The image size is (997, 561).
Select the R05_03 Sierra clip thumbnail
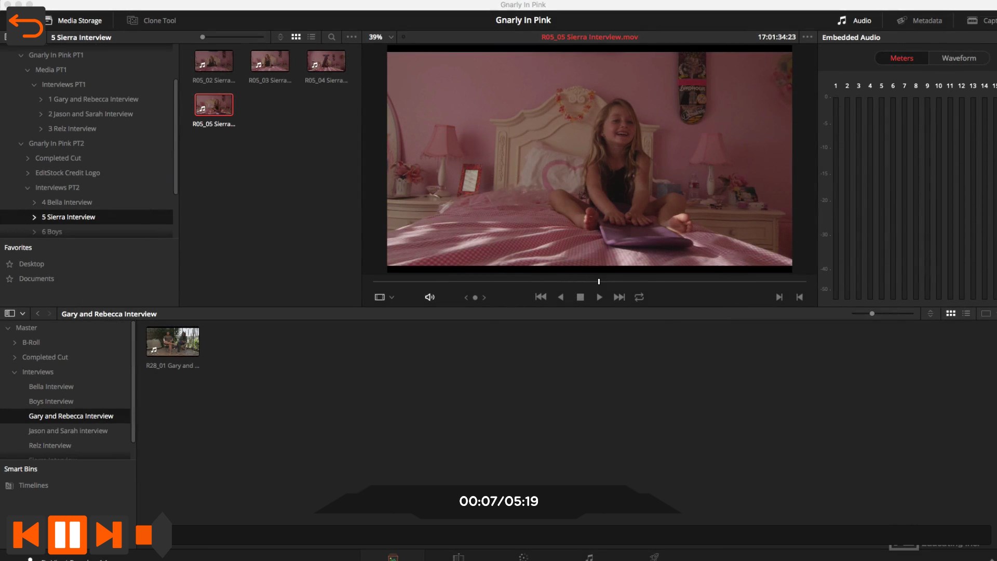coord(270,61)
